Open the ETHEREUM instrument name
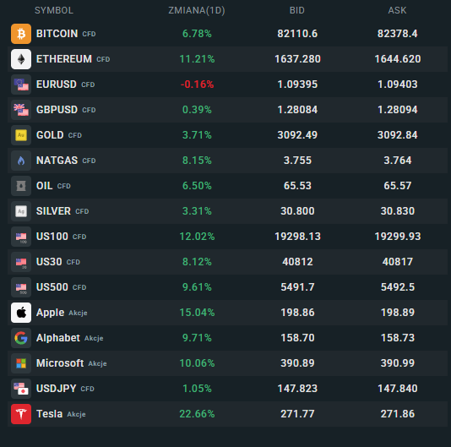Image resolution: width=451 pixels, height=447 pixels. pyautogui.click(x=64, y=59)
